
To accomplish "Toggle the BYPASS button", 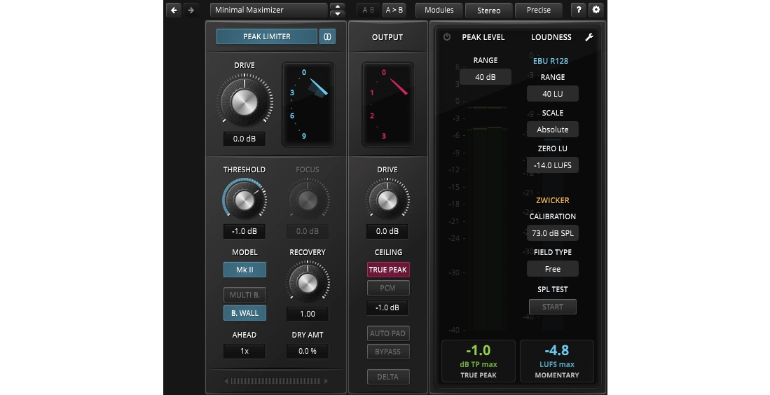I will pos(388,352).
